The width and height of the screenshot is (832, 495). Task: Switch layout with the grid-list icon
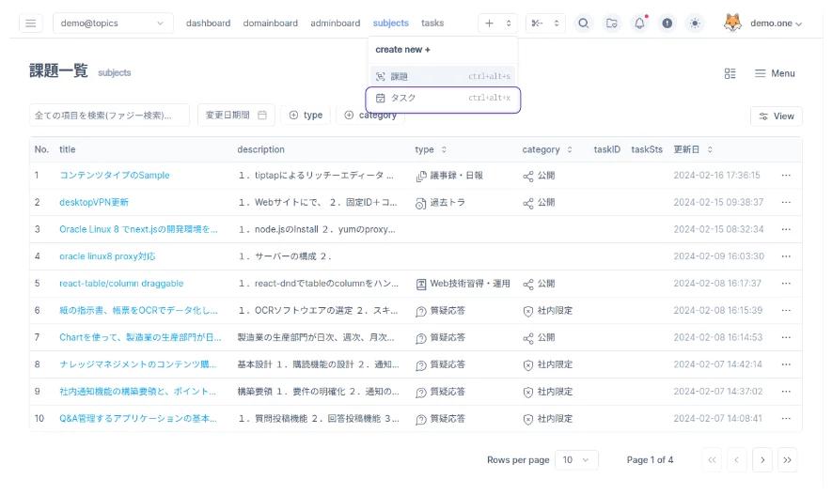click(x=730, y=73)
